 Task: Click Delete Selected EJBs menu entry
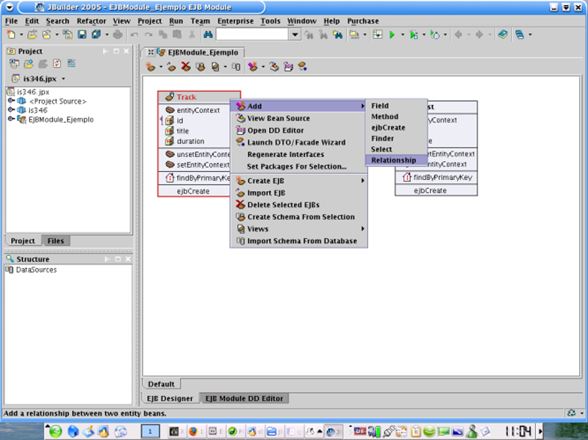click(x=283, y=205)
